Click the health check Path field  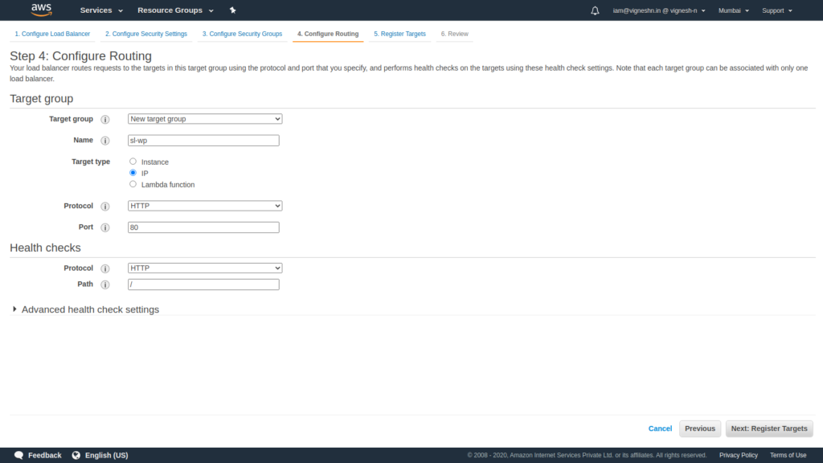tap(203, 285)
